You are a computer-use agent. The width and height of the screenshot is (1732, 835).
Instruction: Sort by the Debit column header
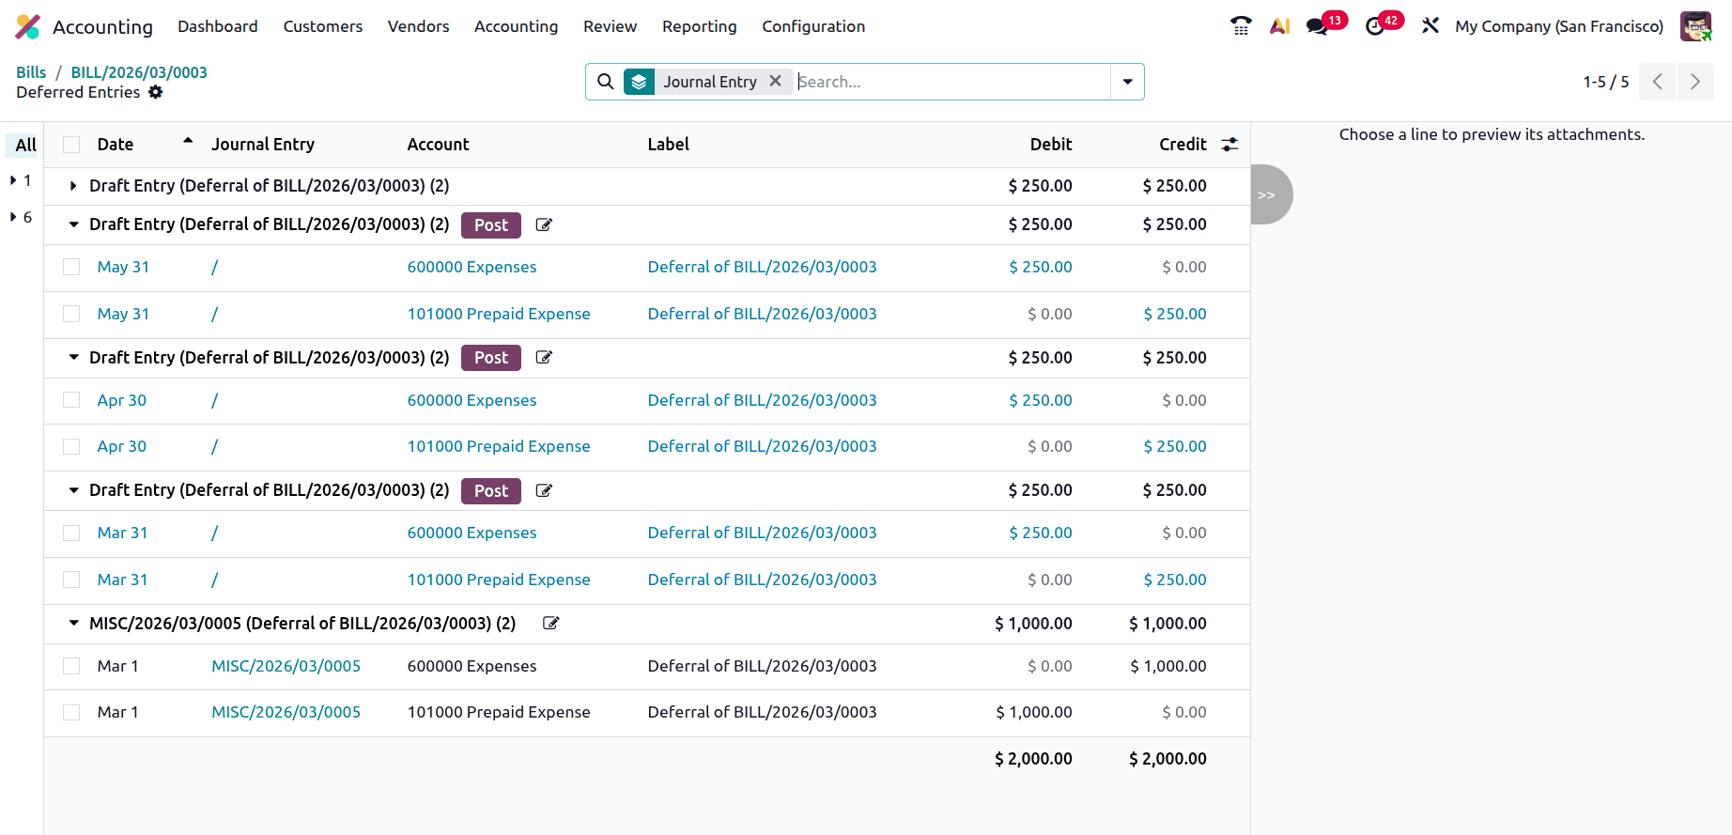(x=1051, y=145)
